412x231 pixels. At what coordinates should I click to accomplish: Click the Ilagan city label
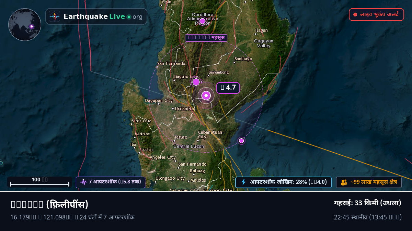pyautogui.click(x=261, y=30)
